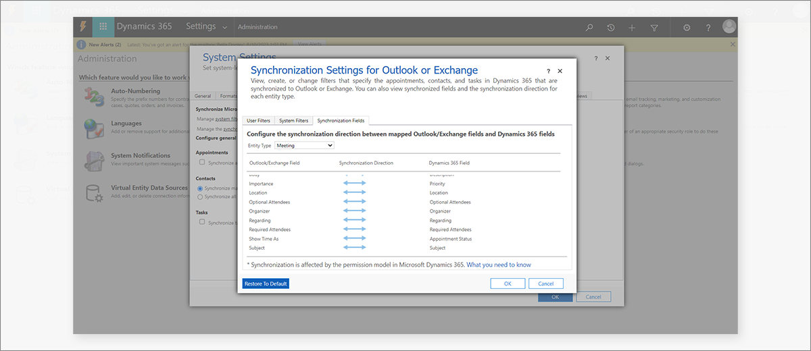The width and height of the screenshot is (811, 351).
Task: Click Cancel in System Settings dialog
Action: 593,297
